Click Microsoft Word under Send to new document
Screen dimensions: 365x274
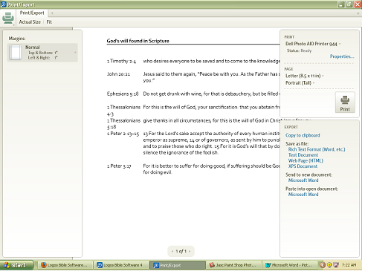(x=303, y=180)
